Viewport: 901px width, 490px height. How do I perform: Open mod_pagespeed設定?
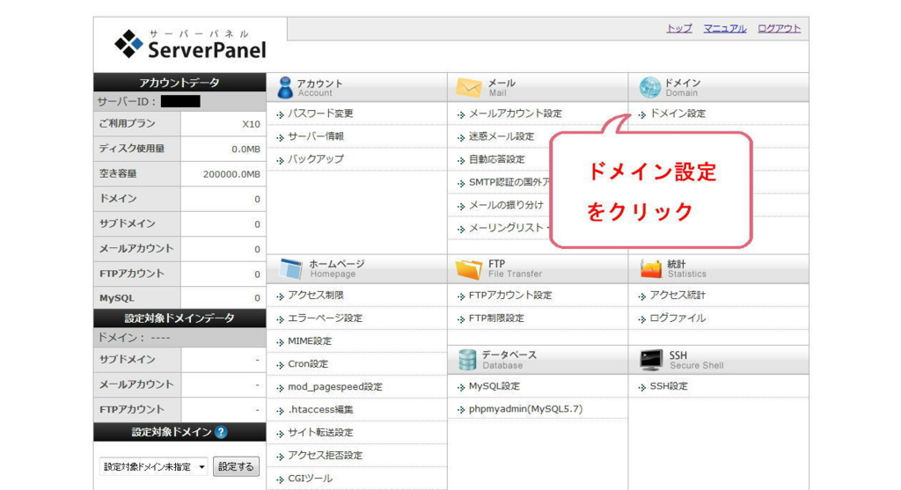click(334, 387)
